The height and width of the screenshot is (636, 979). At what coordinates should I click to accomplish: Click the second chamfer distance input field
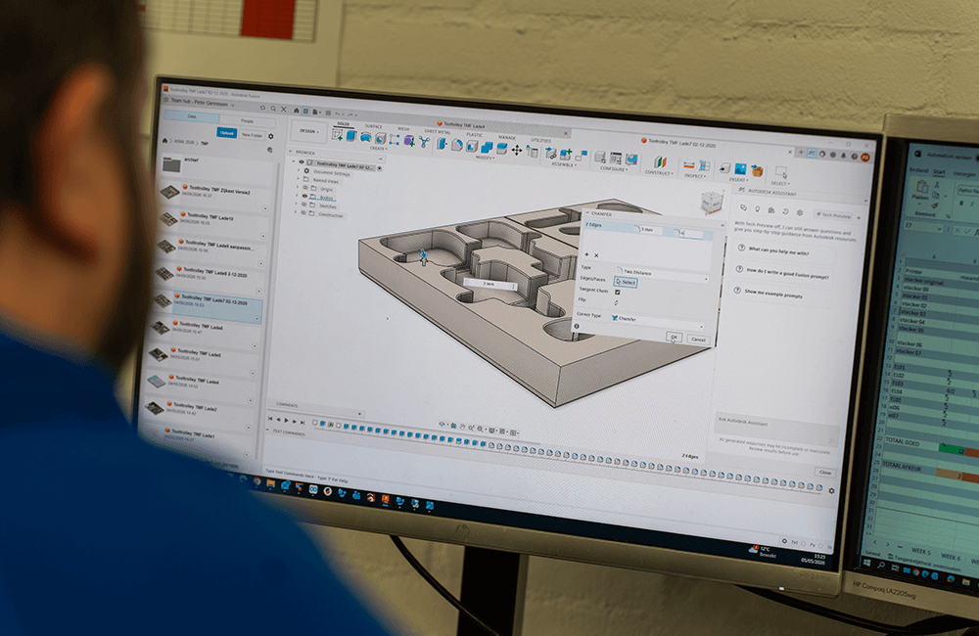[x=690, y=234]
